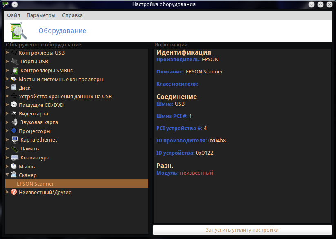Expand the Клавиатура branch arrow
Screen dimensions: 336x239
[x=7, y=157]
